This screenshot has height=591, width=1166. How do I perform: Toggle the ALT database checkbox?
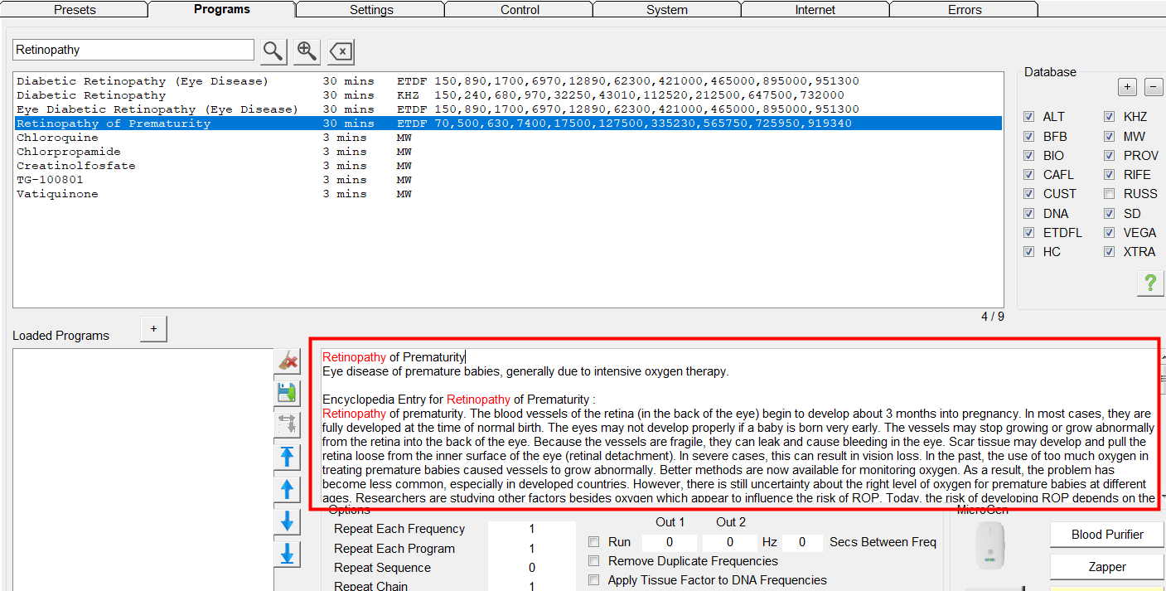click(x=1029, y=117)
